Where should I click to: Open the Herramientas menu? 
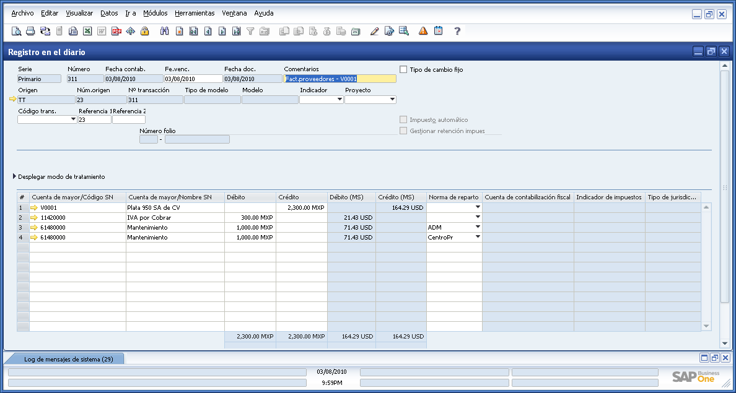[x=194, y=13]
